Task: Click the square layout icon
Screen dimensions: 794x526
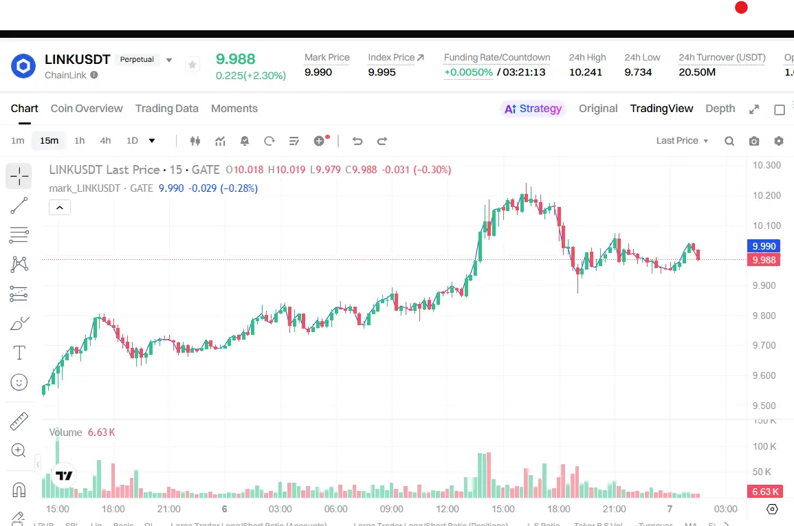Action: 780,109
